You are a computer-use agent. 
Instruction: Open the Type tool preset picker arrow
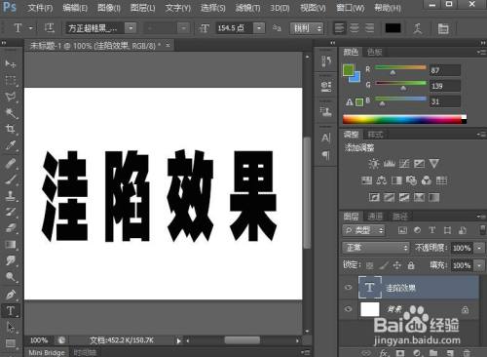pyautogui.click(x=31, y=28)
